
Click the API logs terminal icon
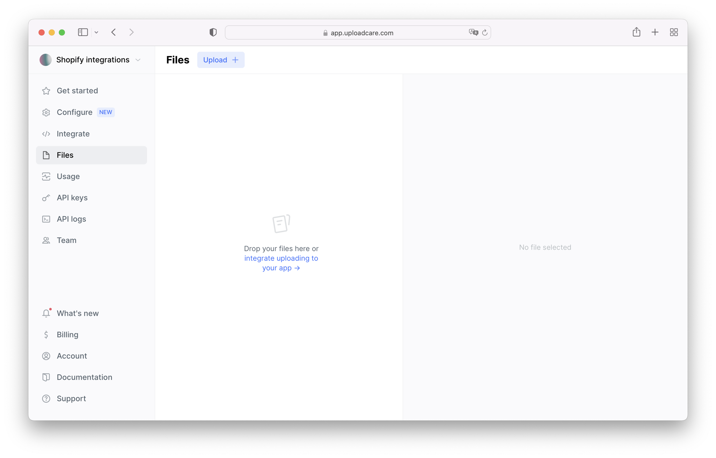coord(46,219)
